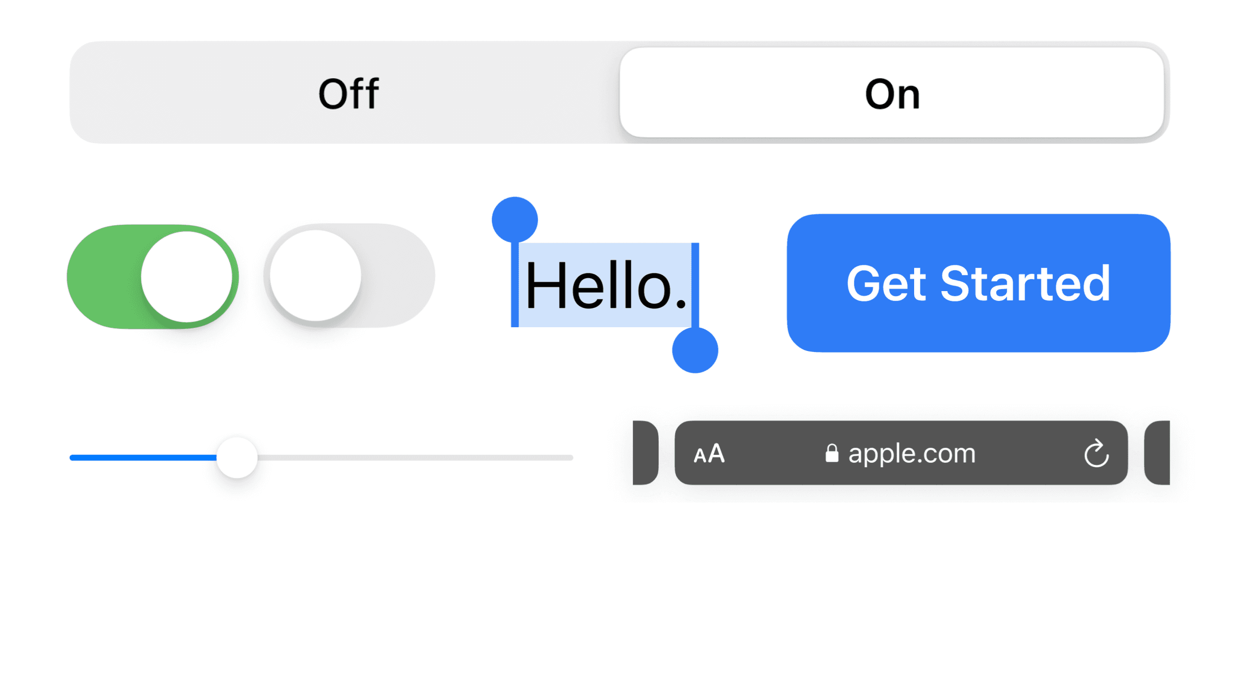Click the lower text selection handle
1238x696 pixels.
[x=695, y=350]
